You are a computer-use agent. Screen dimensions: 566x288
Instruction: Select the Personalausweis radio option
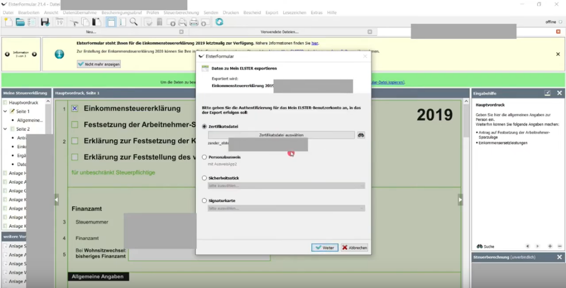204,157
